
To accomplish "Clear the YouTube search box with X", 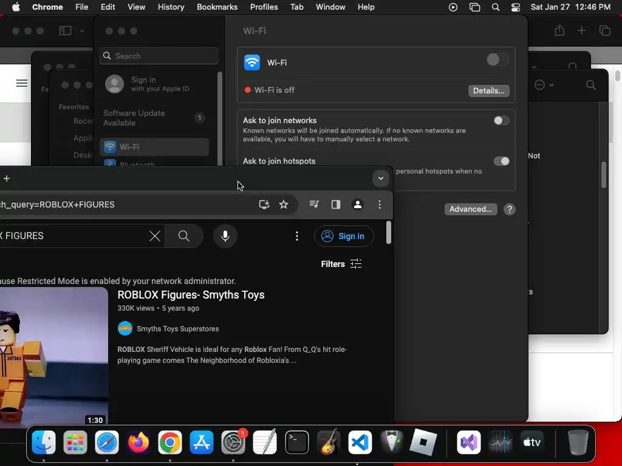I will coord(155,236).
